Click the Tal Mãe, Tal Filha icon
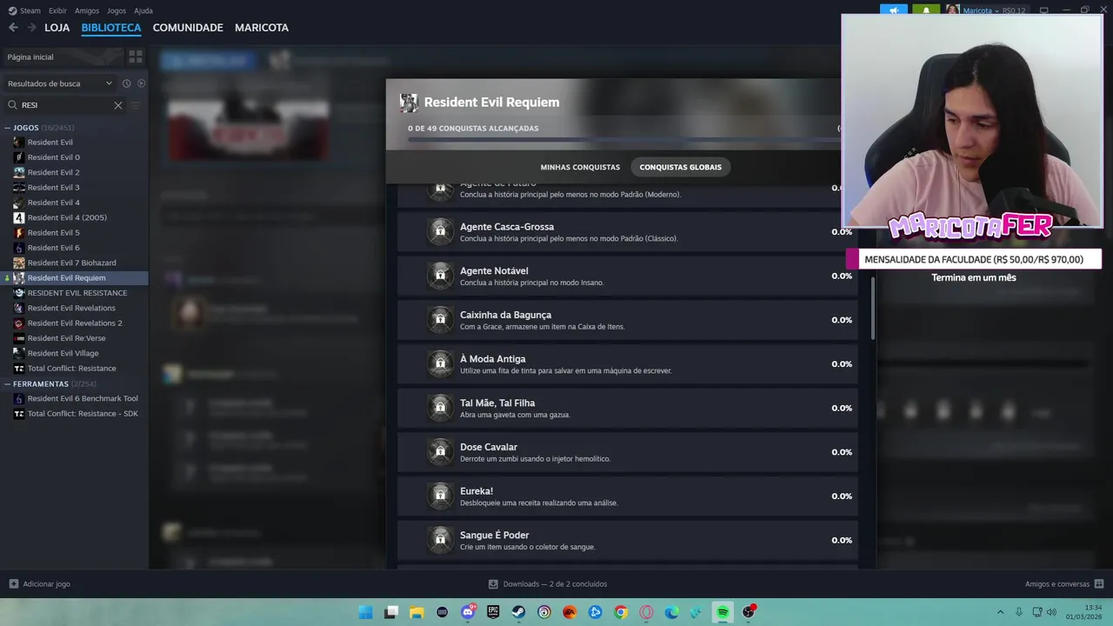The image size is (1113, 626). pyautogui.click(x=440, y=408)
